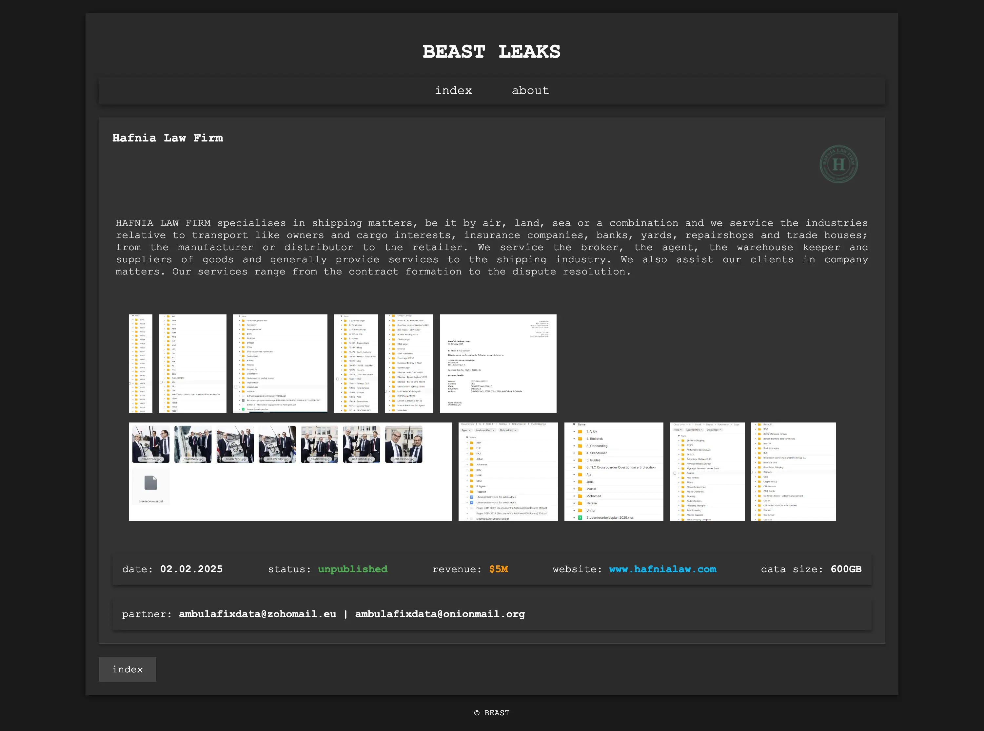This screenshot has width=984, height=731.
Task: Click the ambulafixdata@zohomail.eu partner email
Action: click(257, 614)
